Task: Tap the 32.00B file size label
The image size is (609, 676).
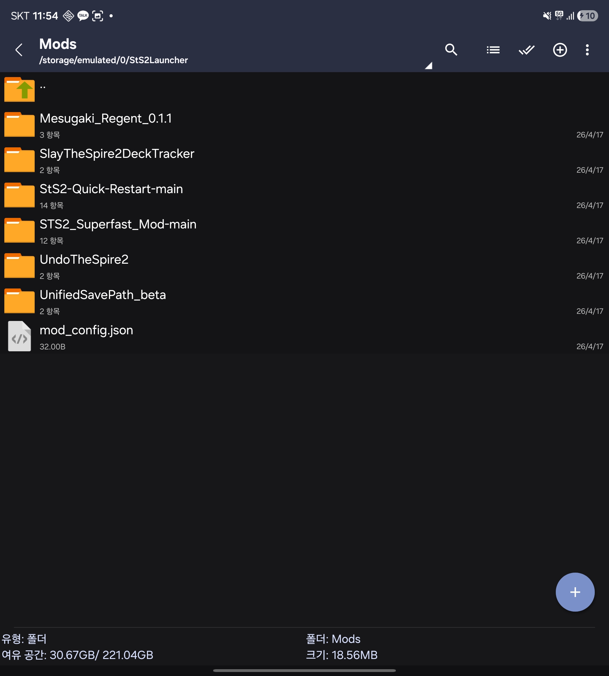Action: (53, 347)
